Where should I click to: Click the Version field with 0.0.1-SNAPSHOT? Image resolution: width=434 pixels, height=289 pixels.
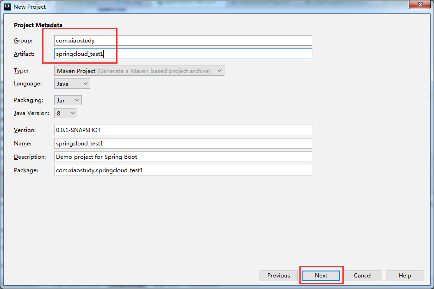click(183, 130)
